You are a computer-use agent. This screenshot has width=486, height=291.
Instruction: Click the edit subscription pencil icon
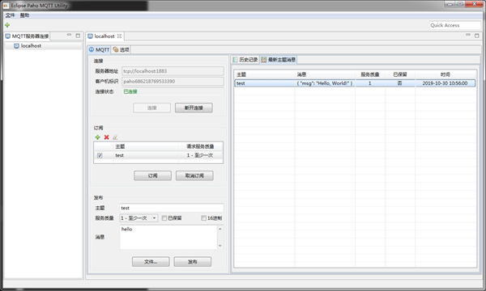(115, 137)
